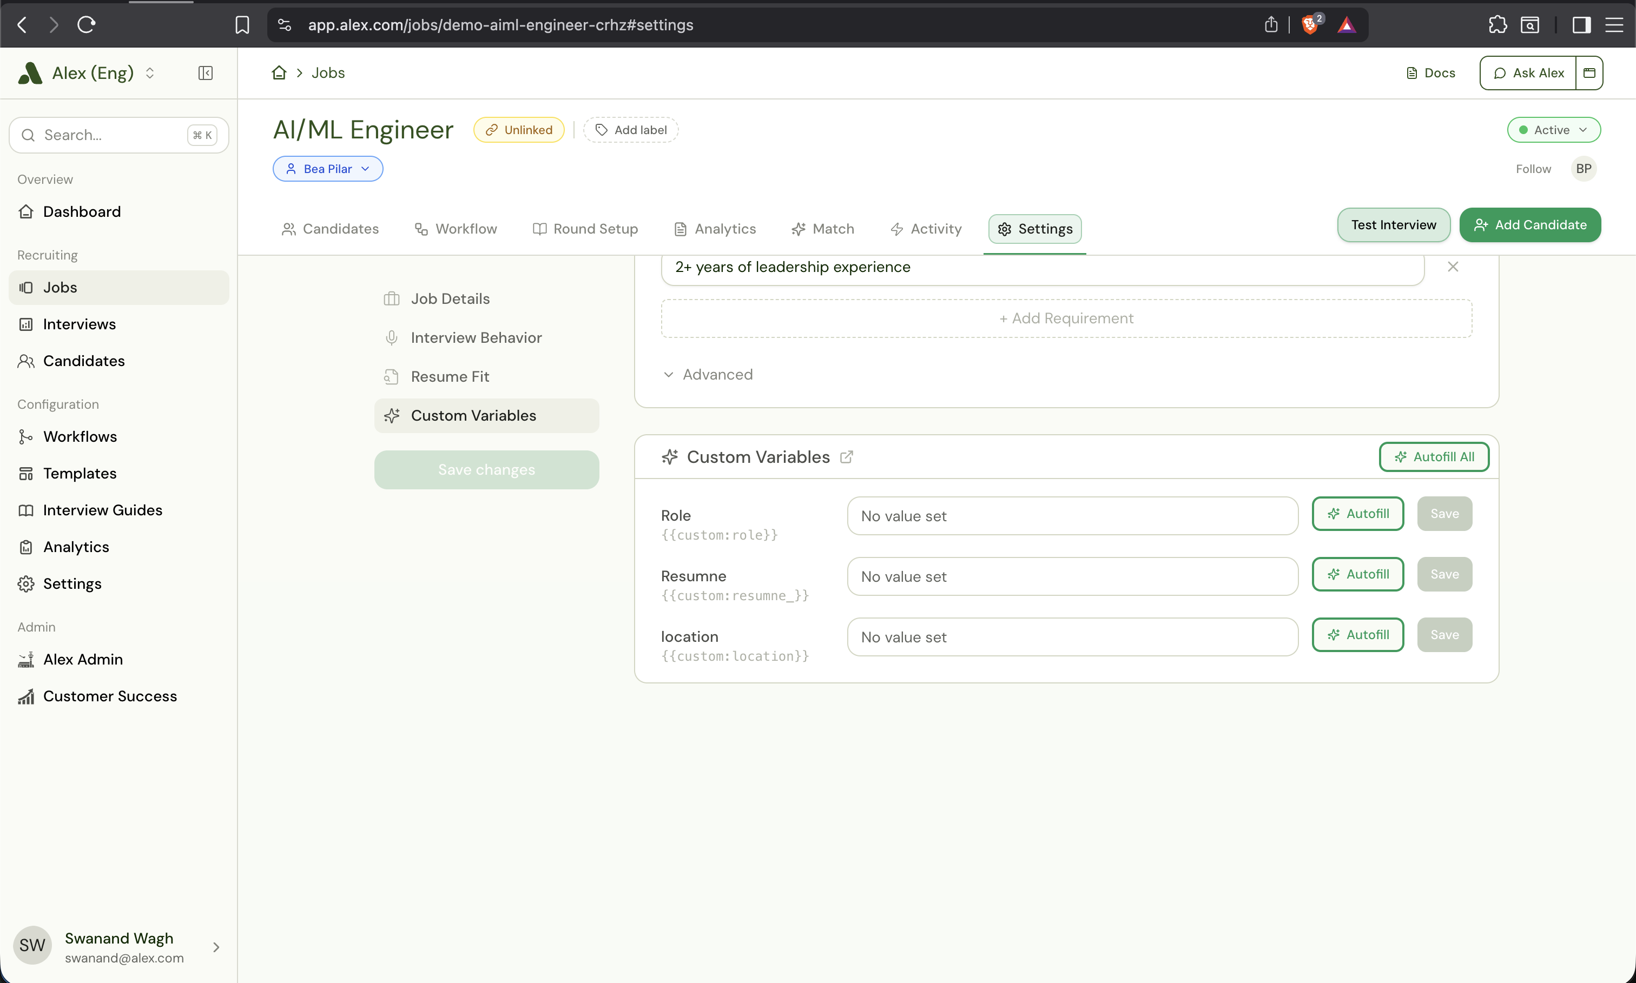Open the Bea Pilar owner dropdown
The image size is (1636, 983).
click(328, 169)
